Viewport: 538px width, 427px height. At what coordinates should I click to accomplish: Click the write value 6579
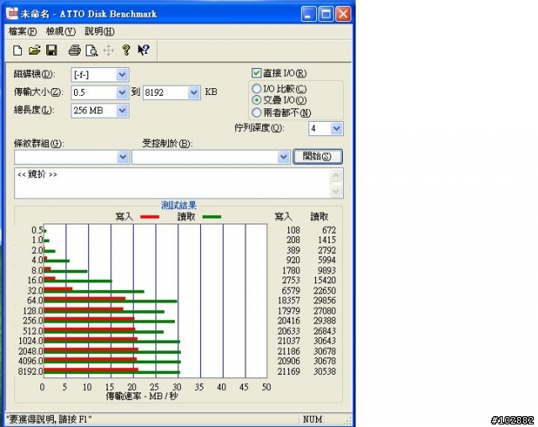click(291, 291)
